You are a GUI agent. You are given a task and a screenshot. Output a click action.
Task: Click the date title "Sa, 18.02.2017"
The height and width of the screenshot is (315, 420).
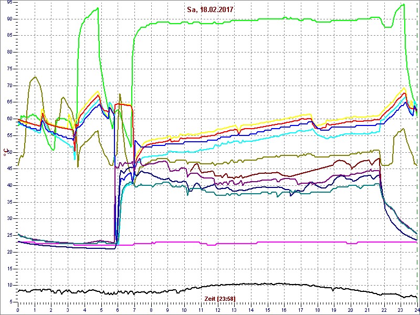tap(209, 10)
